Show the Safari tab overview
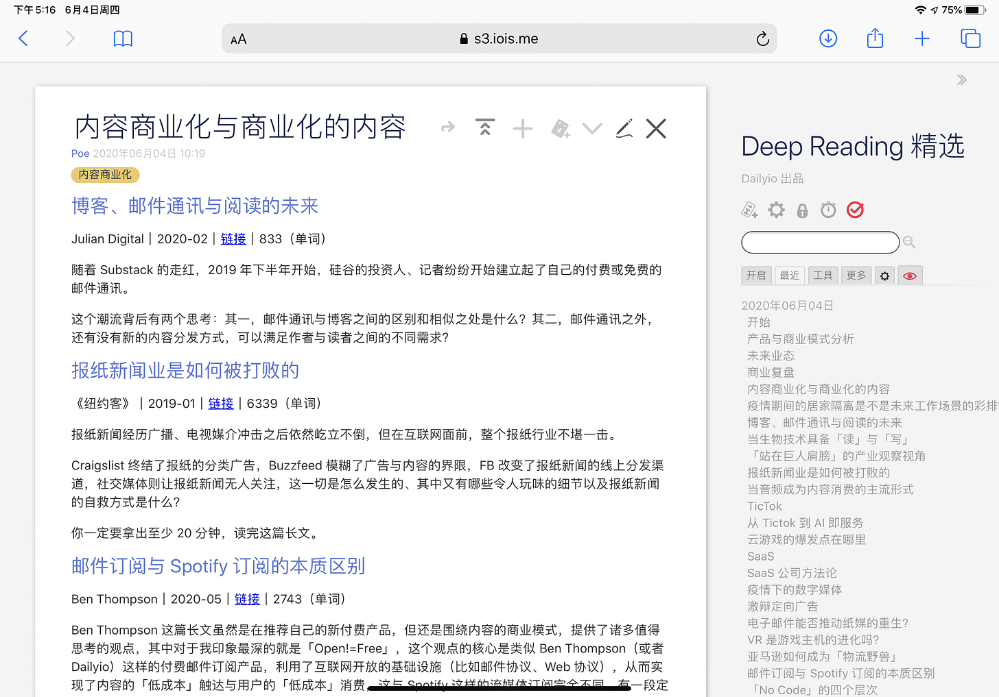Screen dimensions: 999x697 [x=970, y=38]
